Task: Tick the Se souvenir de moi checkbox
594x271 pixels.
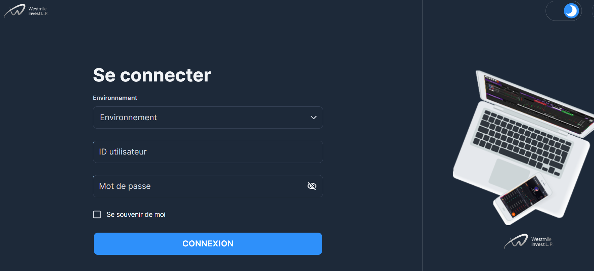Action: pyautogui.click(x=97, y=214)
